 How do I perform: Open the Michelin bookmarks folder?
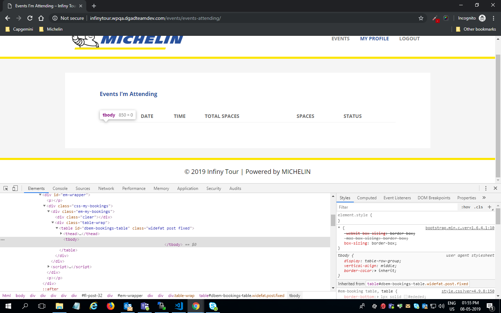click(x=51, y=29)
